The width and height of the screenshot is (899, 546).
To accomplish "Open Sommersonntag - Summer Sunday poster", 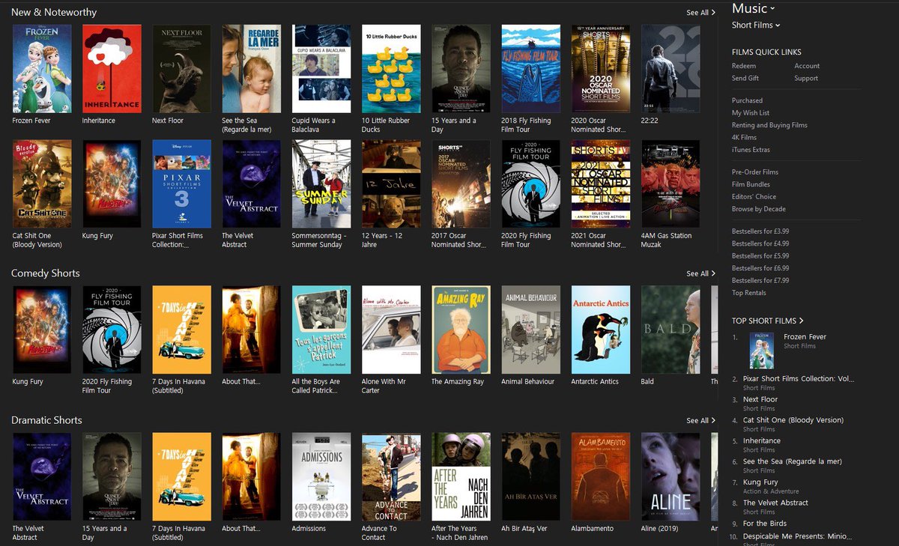I will pyautogui.click(x=321, y=183).
